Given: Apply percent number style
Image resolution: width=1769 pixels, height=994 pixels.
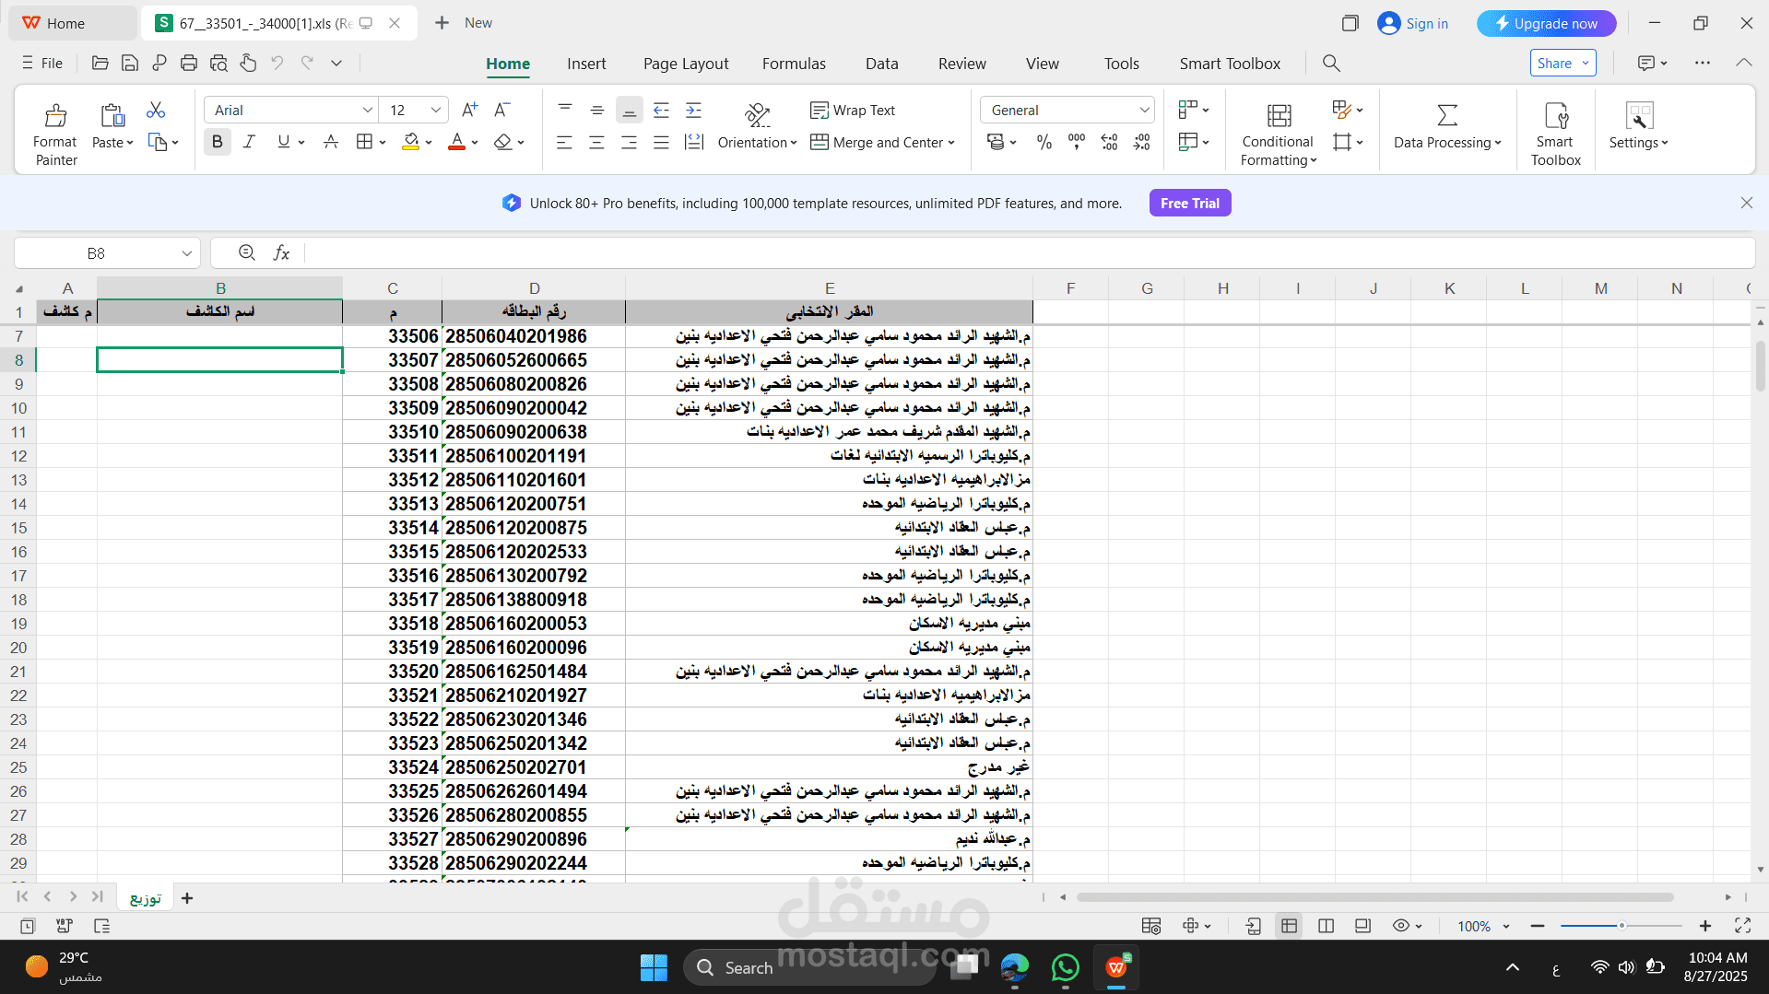Looking at the screenshot, I should click(x=1044, y=142).
